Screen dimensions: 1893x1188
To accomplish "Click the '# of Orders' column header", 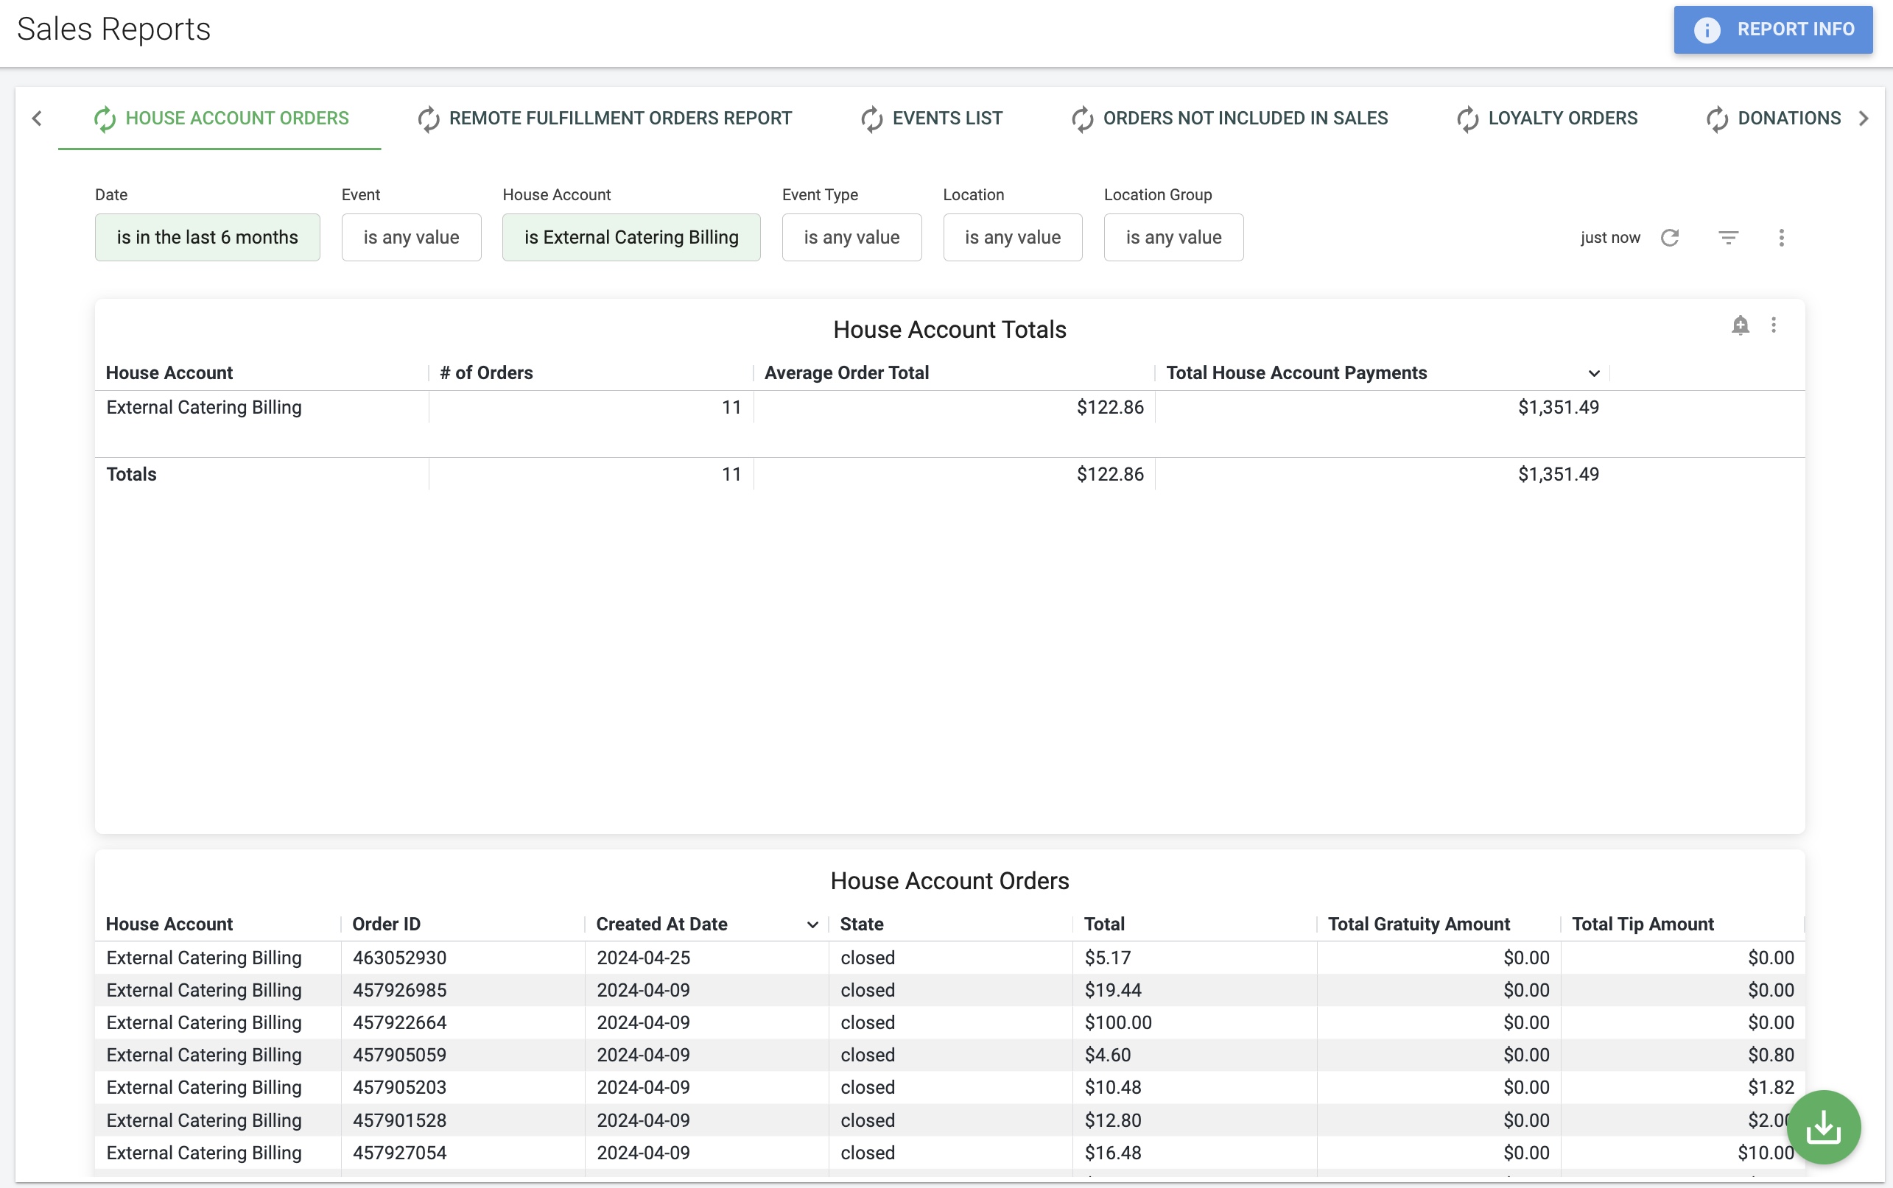I will tap(487, 373).
